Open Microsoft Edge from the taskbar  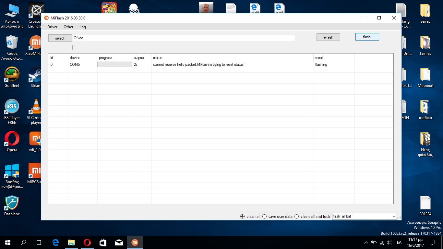[x=55, y=242]
